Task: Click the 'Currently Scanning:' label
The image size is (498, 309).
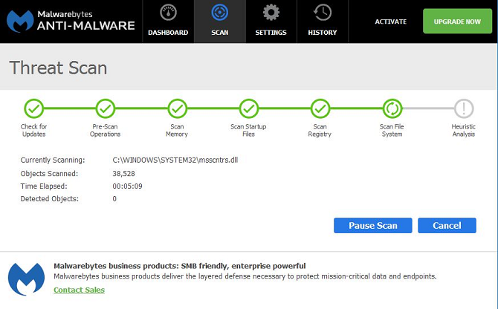Action: pos(53,160)
